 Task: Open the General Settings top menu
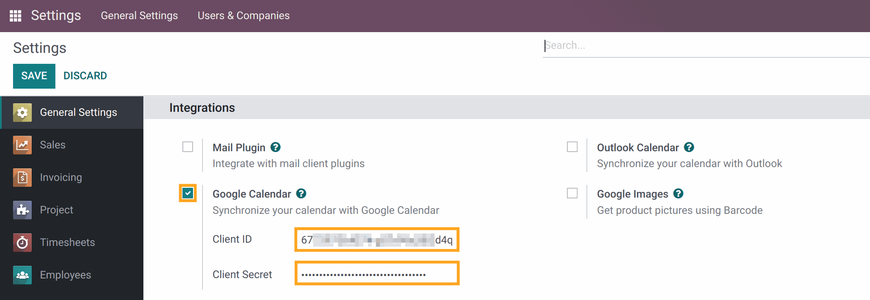point(139,16)
